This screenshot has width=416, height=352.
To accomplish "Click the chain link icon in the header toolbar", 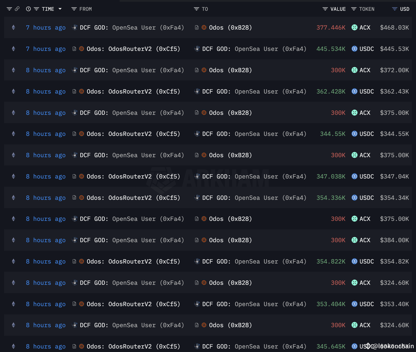I will [17, 9].
